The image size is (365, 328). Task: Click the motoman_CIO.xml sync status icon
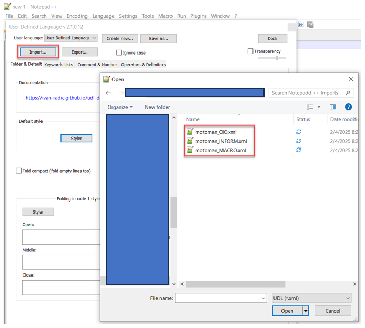[x=298, y=132]
